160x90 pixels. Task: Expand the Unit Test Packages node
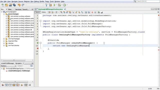click(x=4, y=39)
